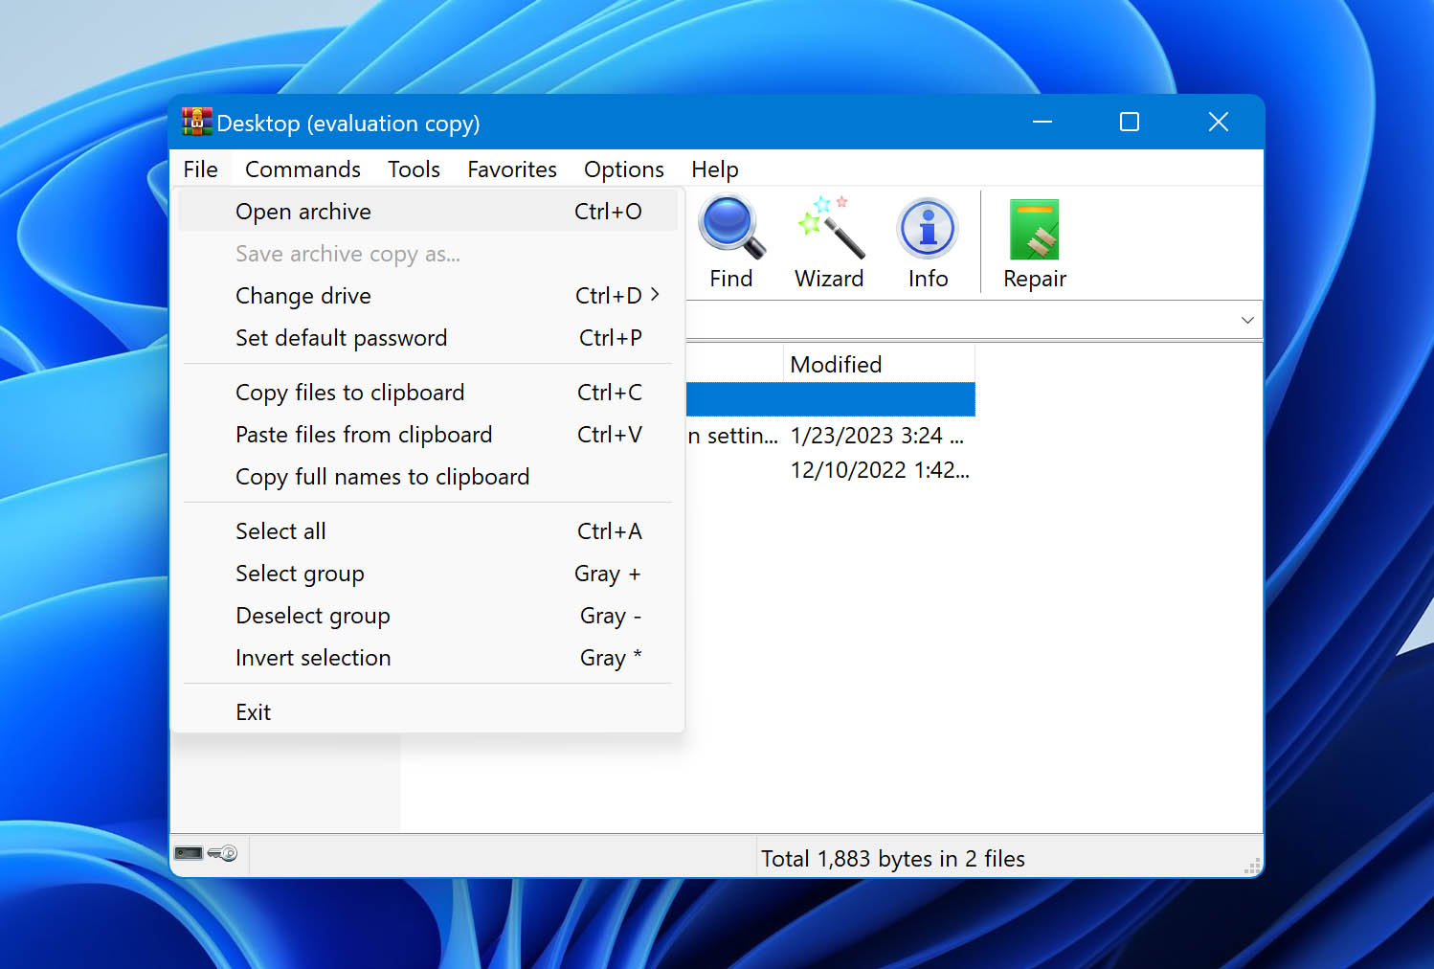Click the WinRAR icon in title bar
The image size is (1434, 969).
click(196, 122)
